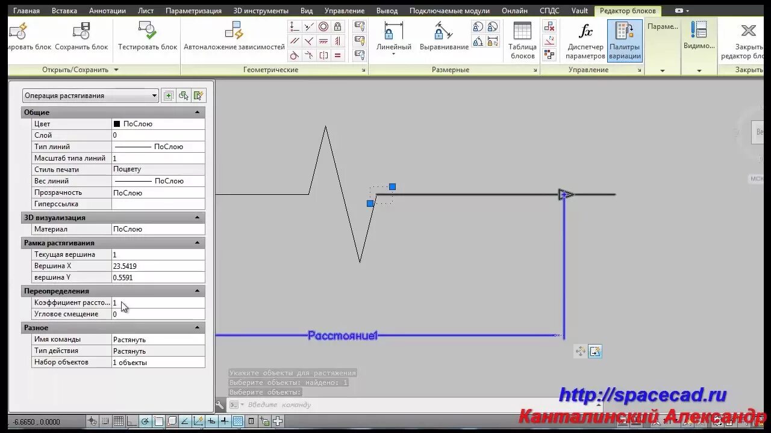Collapse the Разное section
Screen dimensions: 771x433
(x=197, y=328)
